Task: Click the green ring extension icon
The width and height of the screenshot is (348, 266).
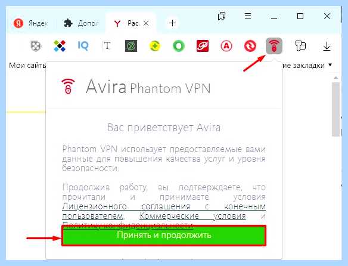Action: click(179, 46)
